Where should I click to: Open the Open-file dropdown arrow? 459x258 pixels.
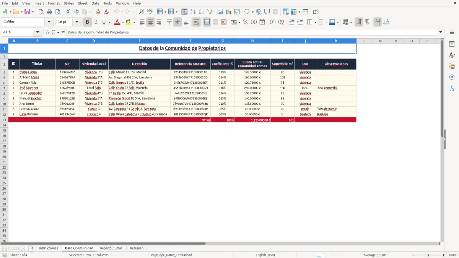[21, 12]
